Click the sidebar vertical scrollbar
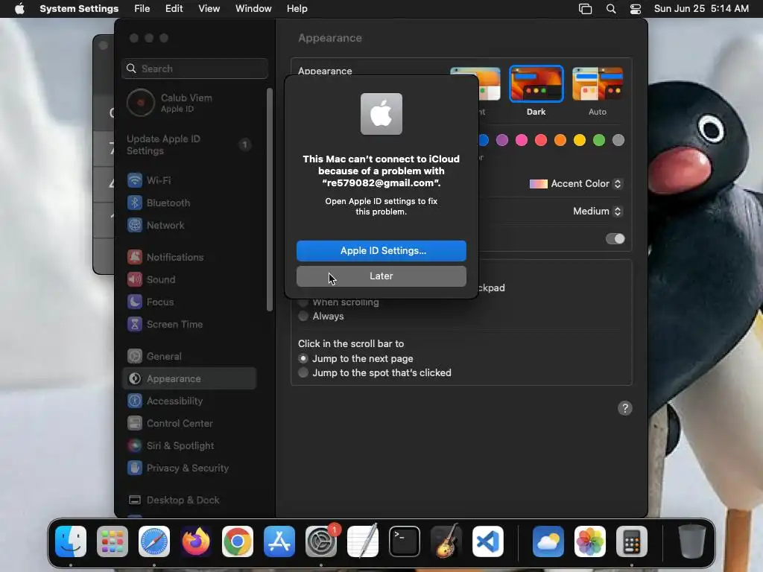 (270, 200)
